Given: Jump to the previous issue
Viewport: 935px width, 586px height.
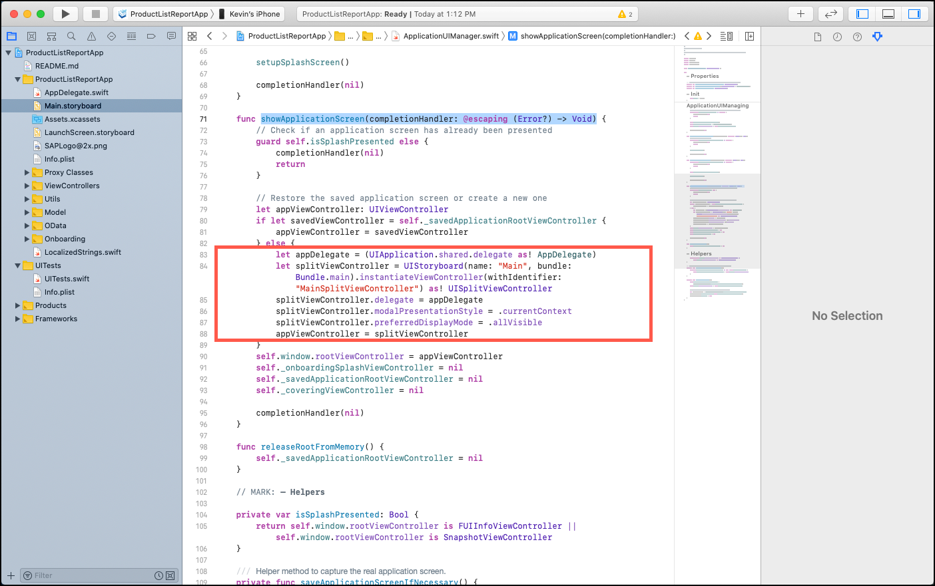Looking at the screenshot, I should click(x=687, y=36).
